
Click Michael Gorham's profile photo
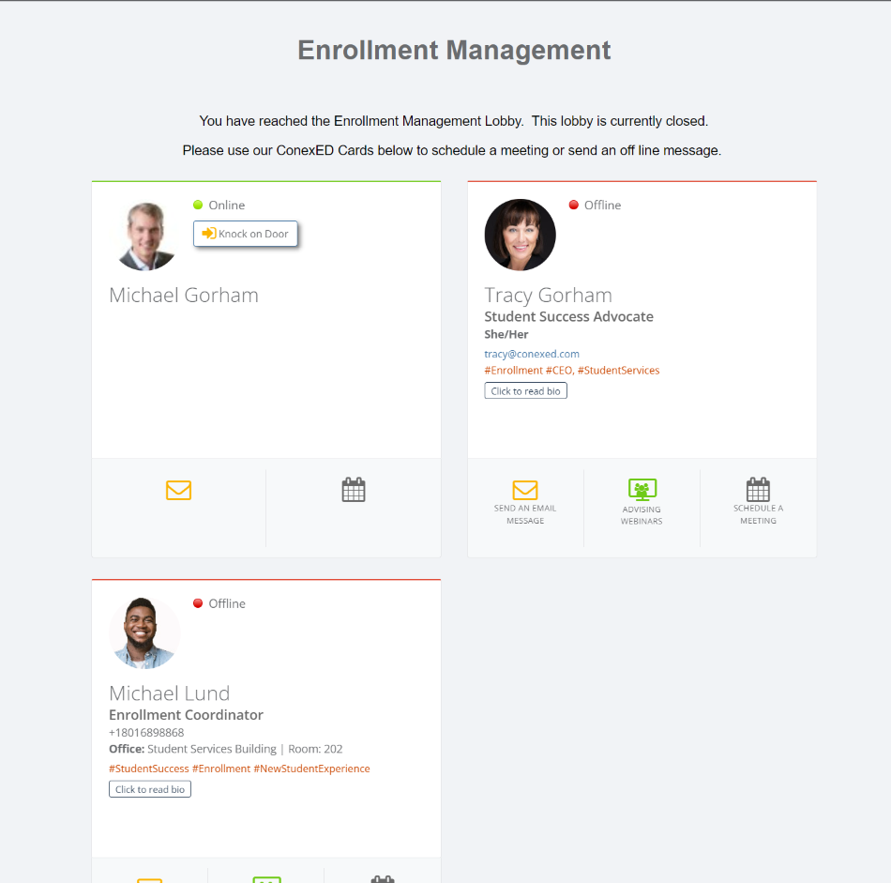(144, 235)
